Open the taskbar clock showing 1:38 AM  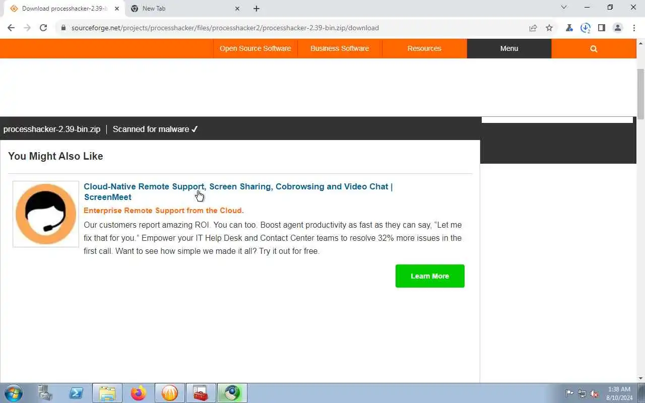(619, 393)
